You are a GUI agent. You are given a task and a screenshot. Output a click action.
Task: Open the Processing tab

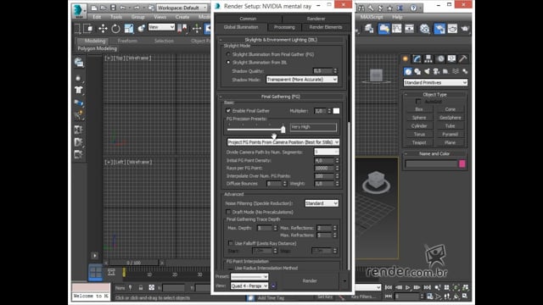point(284,27)
